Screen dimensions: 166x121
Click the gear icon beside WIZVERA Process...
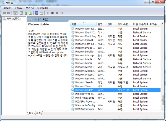pos(72,101)
